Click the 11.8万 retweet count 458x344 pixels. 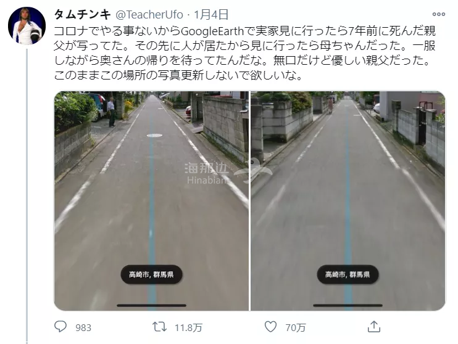coord(188,327)
